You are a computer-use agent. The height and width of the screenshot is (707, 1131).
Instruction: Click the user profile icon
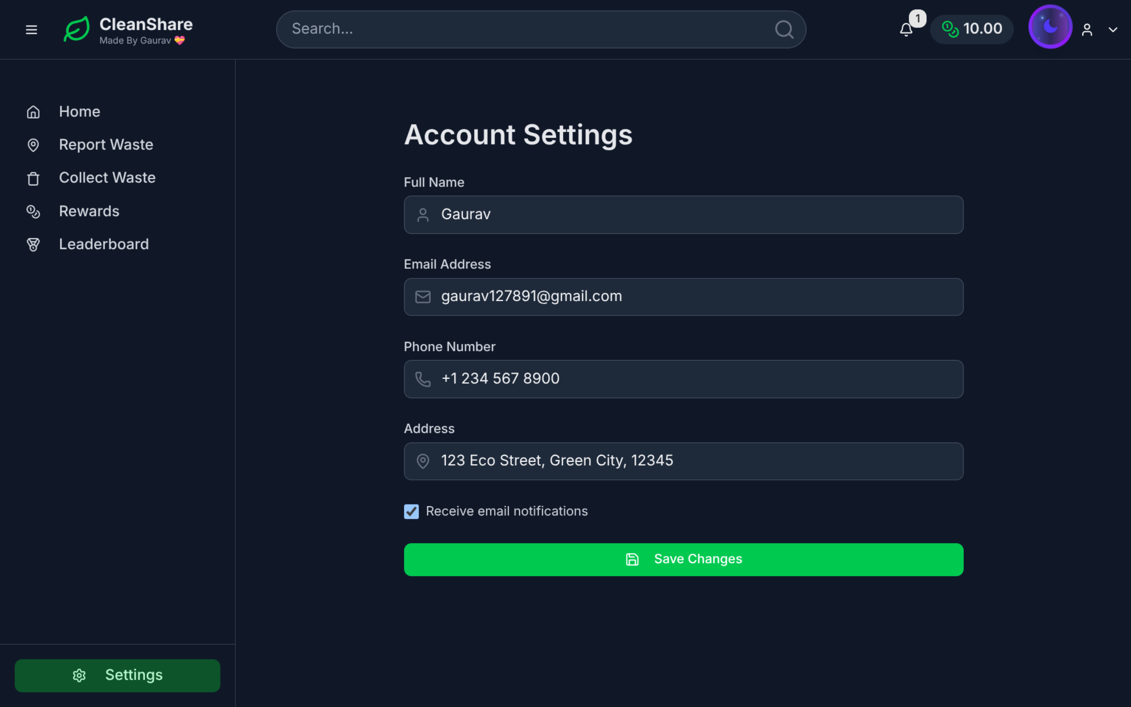click(1087, 30)
